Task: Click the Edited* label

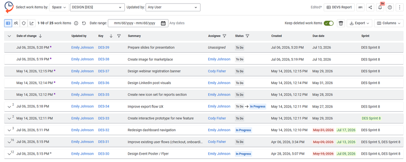Action: point(316,7)
